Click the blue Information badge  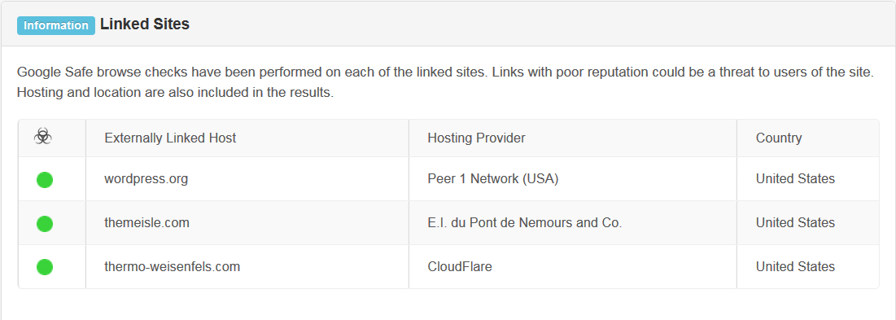point(56,26)
